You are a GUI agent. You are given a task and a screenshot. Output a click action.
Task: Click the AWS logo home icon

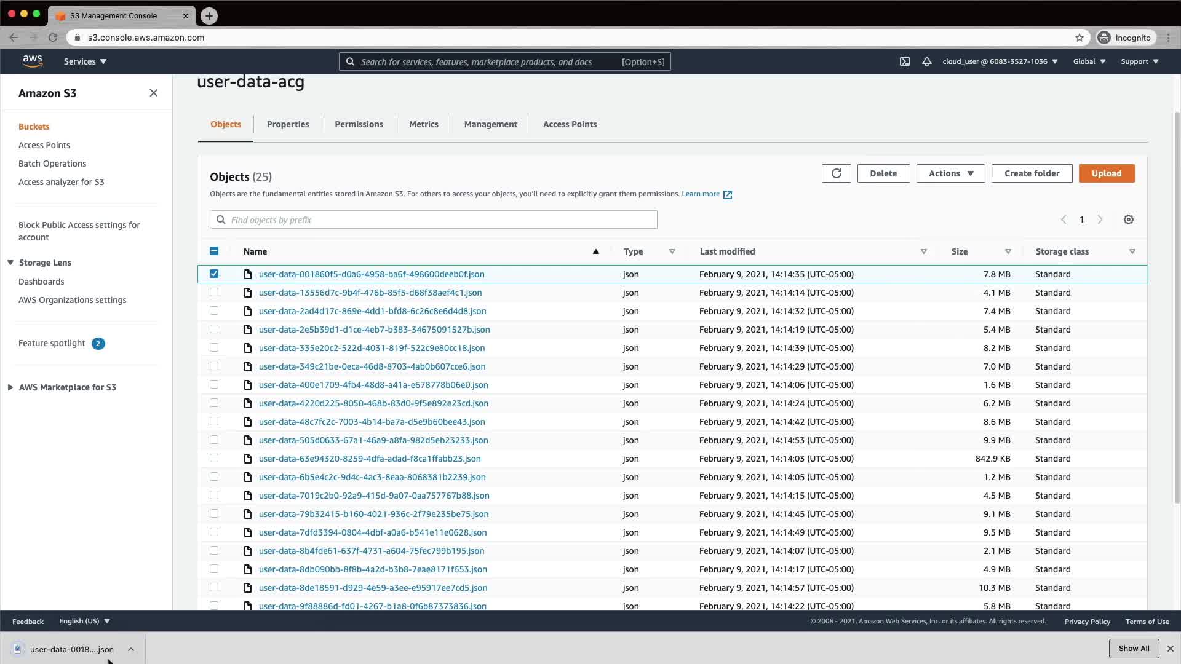pyautogui.click(x=33, y=61)
